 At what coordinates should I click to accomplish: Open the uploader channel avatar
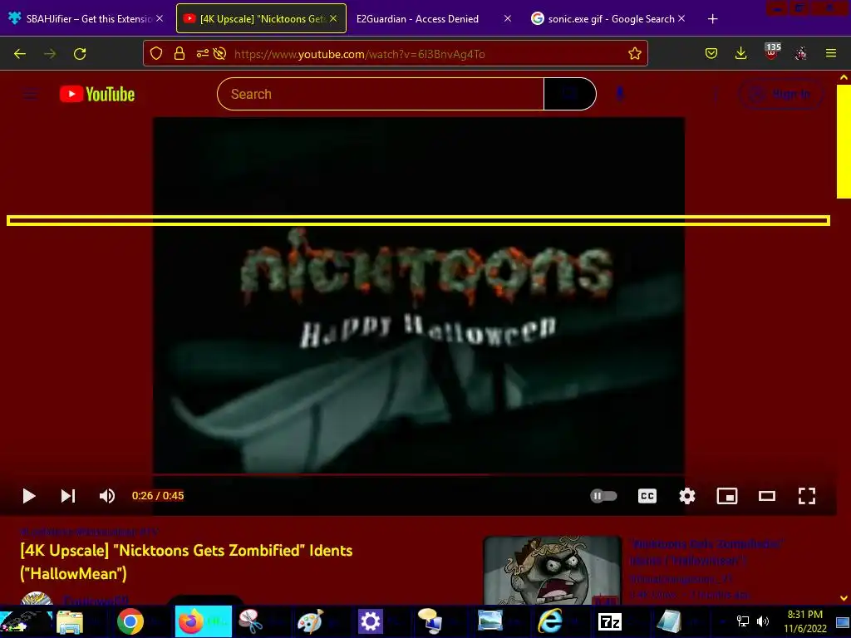click(37, 598)
